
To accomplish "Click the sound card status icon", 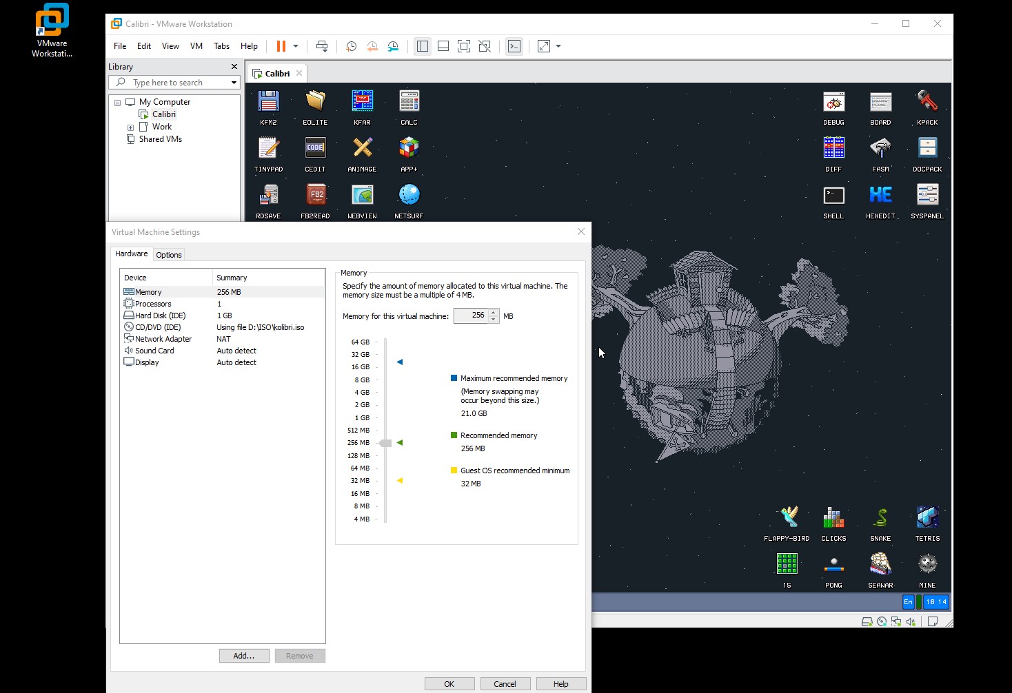I will (911, 621).
